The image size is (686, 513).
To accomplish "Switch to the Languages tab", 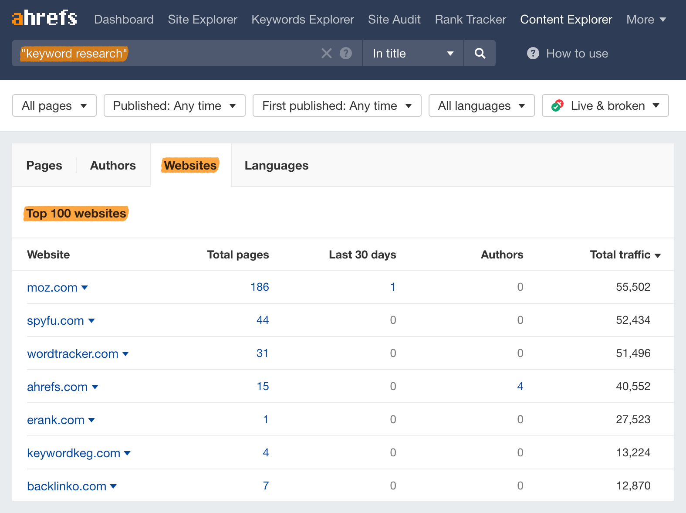I will pos(276,166).
